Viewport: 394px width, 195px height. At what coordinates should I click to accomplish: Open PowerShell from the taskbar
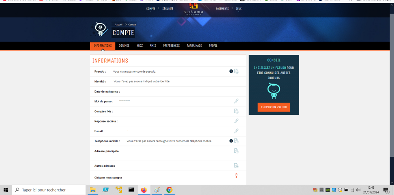[106, 190]
